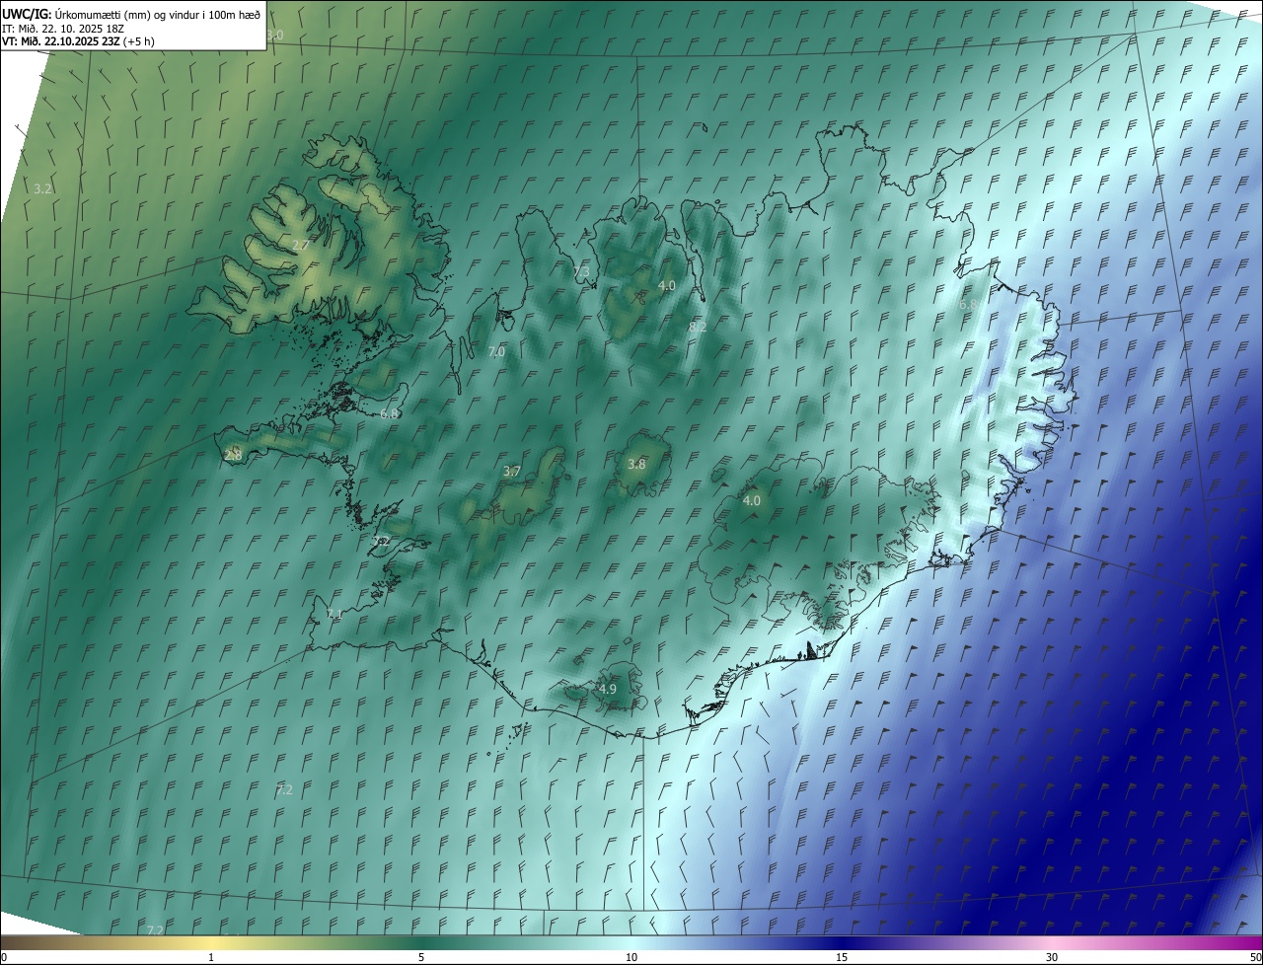Click the 3.0 value label
Image resolution: width=1263 pixels, height=965 pixels.
click(x=274, y=35)
